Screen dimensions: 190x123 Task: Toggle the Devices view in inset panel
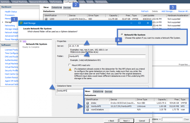tap(108, 92)
